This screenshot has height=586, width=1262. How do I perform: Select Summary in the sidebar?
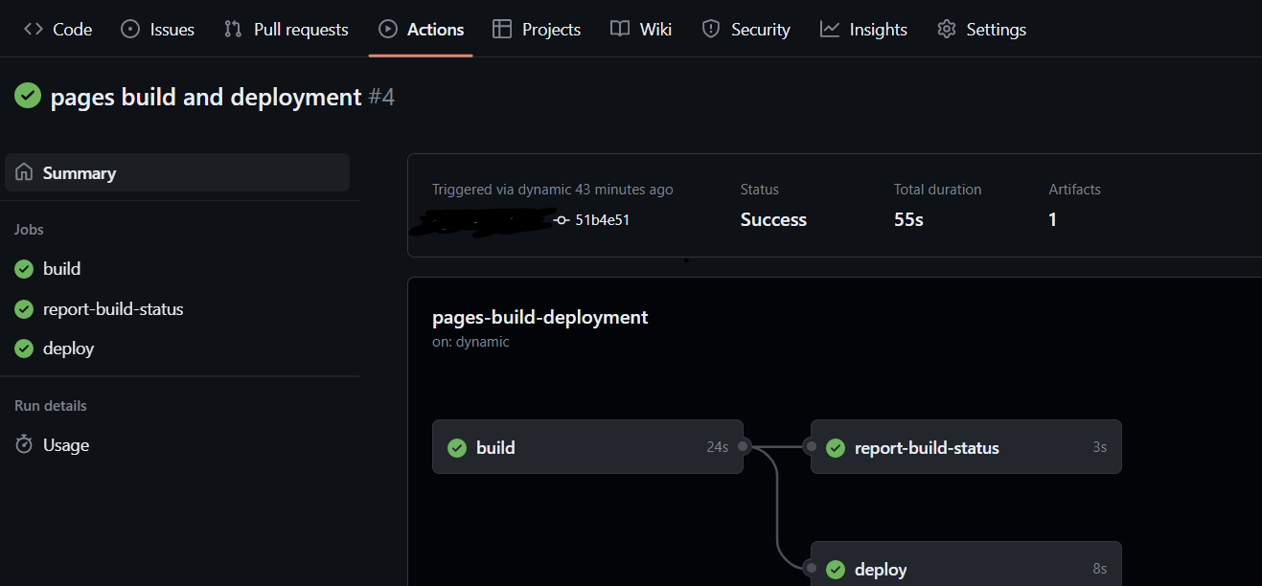[177, 172]
